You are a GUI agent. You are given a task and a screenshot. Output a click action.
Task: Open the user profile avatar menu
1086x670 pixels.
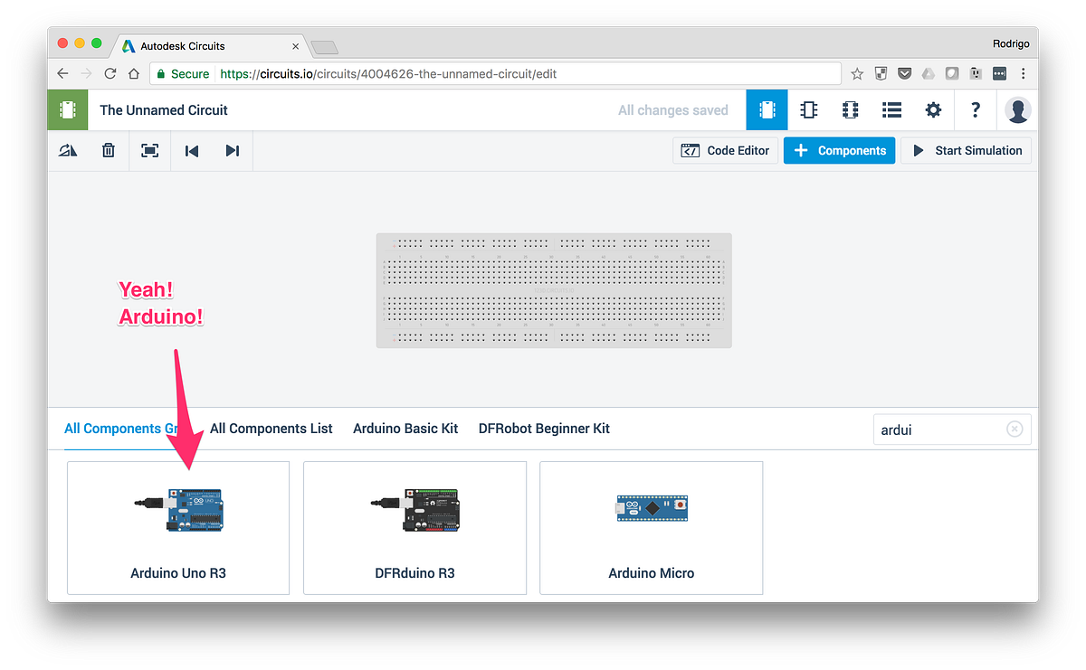coord(1018,109)
